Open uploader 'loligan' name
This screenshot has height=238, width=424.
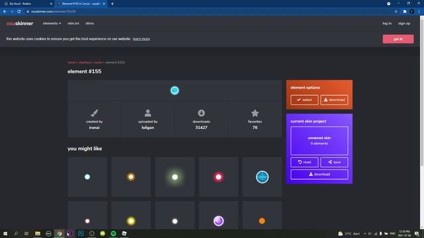148,128
